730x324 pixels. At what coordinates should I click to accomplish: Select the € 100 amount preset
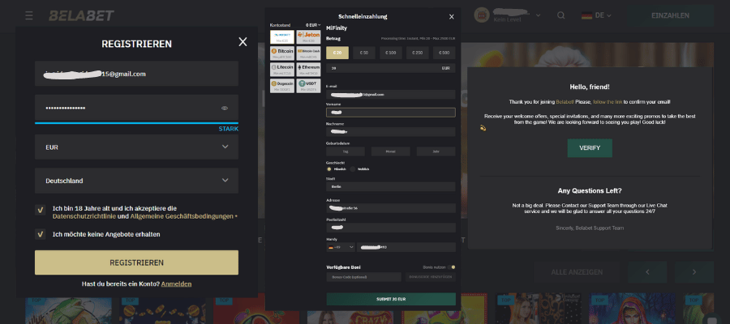coord(391,53)
